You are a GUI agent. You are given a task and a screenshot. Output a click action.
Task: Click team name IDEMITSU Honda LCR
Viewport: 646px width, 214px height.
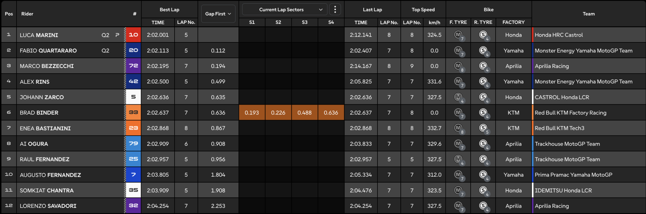point(563,190)
